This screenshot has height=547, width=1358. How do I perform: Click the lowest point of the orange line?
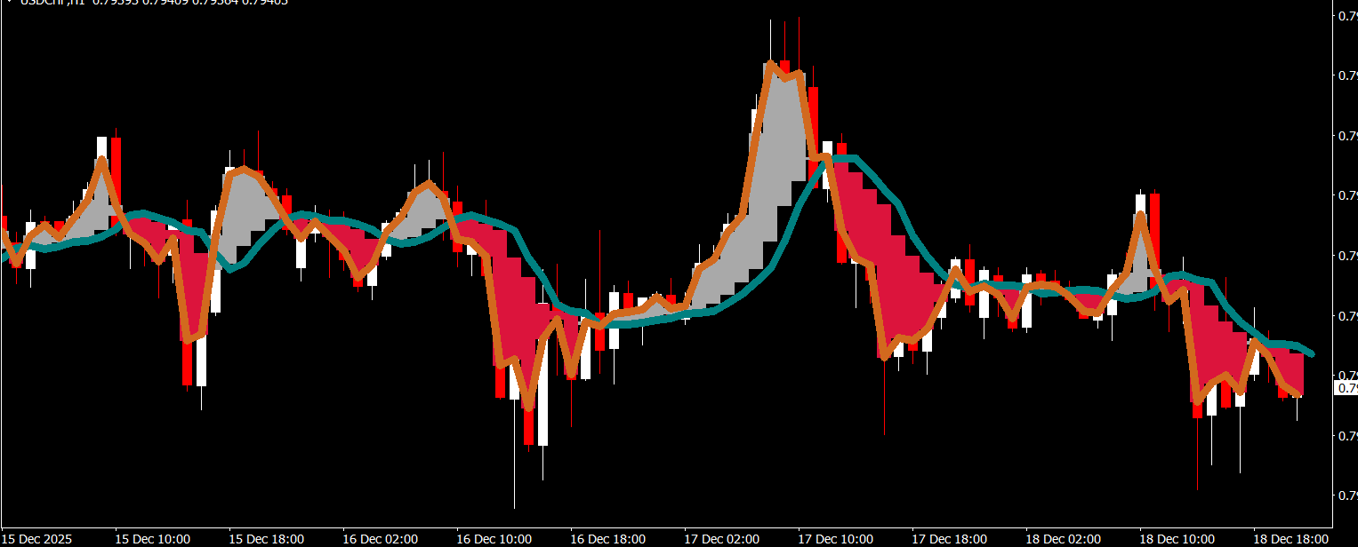[529, 408]
